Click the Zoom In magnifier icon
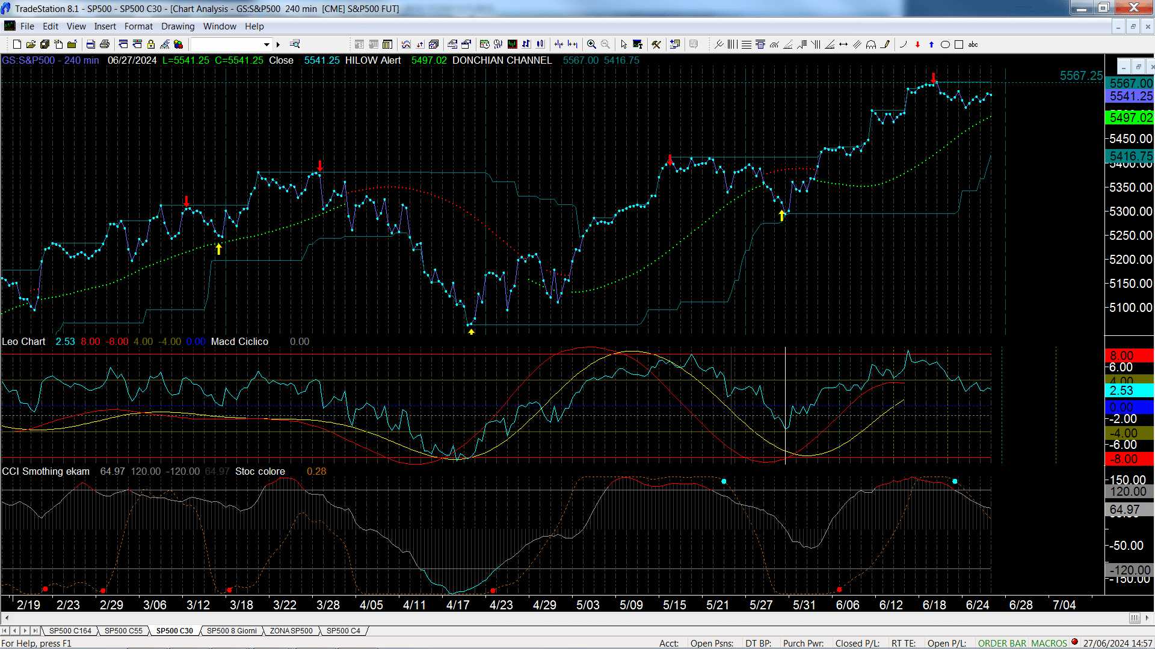Screen dimensions: 1155x649 coord(591,44)
